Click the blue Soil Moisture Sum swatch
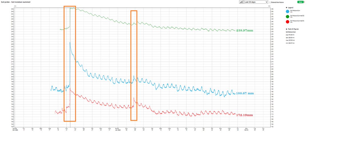 (287, 11)
